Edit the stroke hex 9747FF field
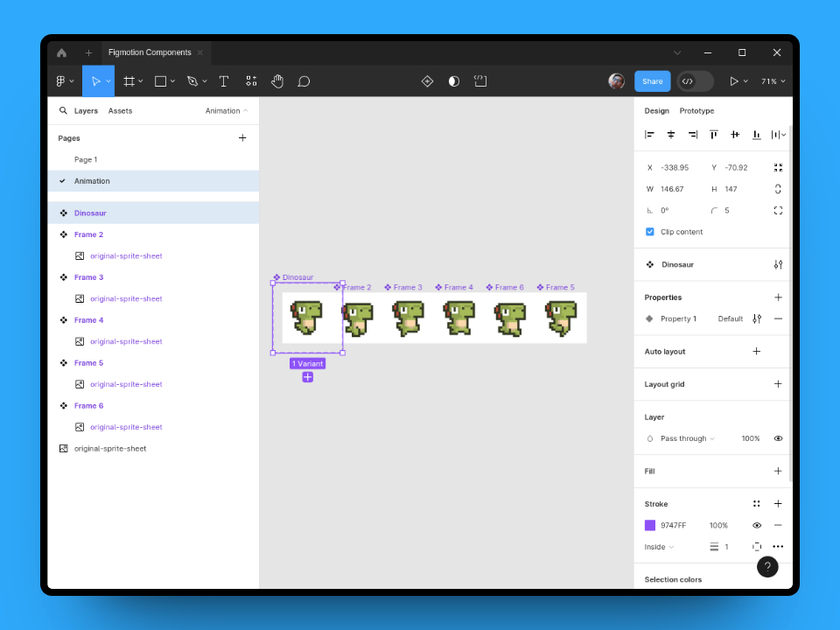 674,525
